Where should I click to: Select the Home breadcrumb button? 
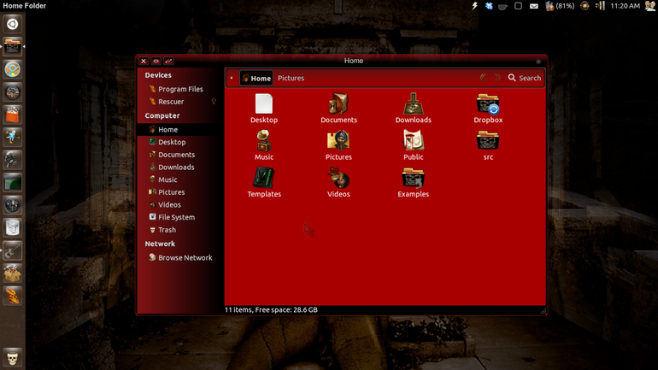pyautogui.click(x=256, y=78)
